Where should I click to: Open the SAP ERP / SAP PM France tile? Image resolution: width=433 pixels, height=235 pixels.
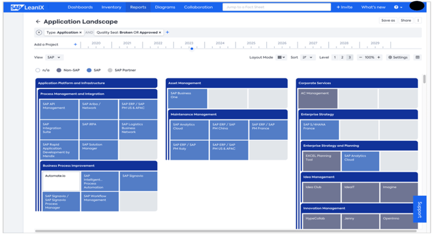[x=269, y=130]
